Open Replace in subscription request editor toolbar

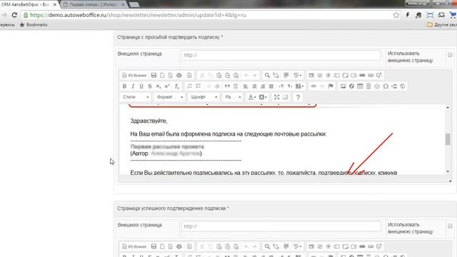[276, 76]
